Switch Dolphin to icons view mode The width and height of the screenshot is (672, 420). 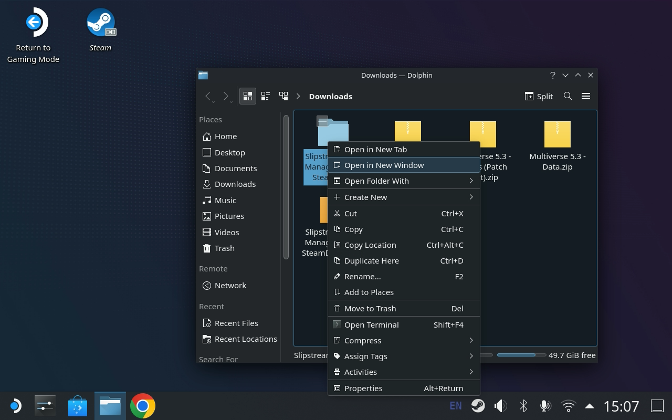248,96
